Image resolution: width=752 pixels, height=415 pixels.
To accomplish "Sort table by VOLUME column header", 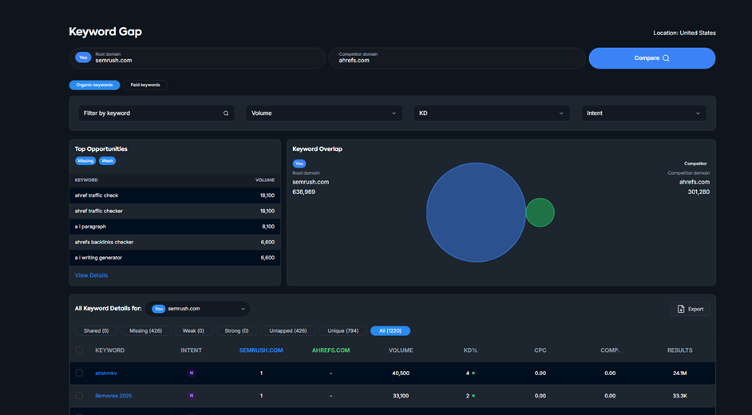I will (401, 350).
